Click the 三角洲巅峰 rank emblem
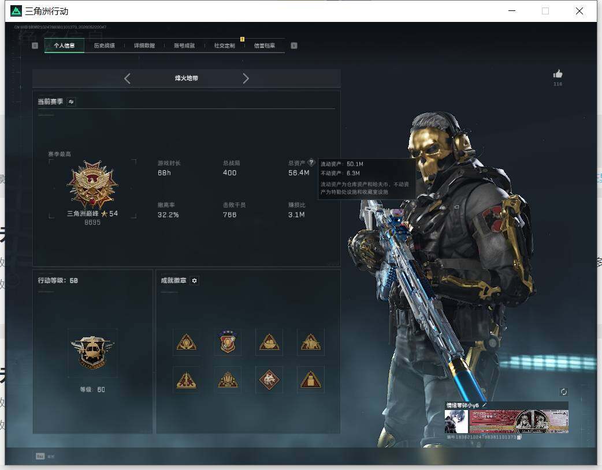The image size is (602, 470). (92, 185)
